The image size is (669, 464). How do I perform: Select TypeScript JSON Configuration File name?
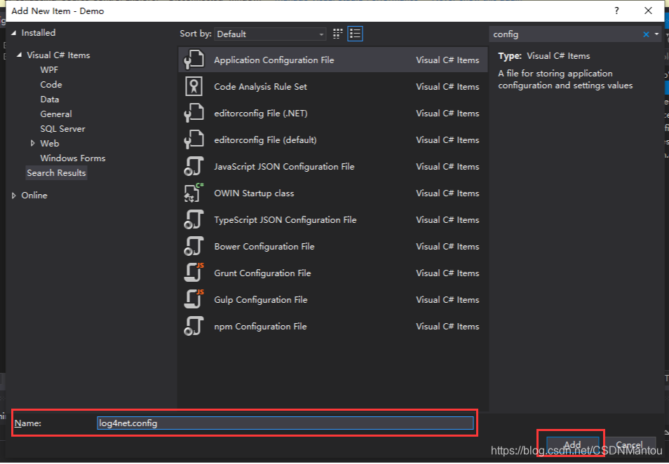(x=285, y=220)
